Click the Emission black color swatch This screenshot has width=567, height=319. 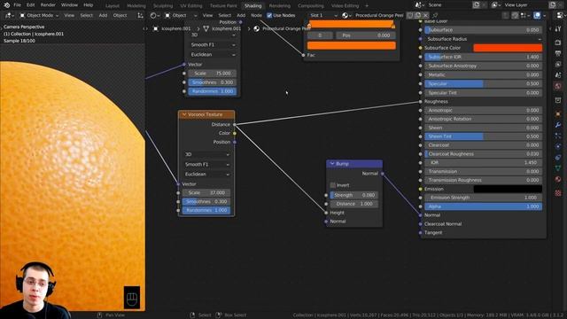coord(508,189)
